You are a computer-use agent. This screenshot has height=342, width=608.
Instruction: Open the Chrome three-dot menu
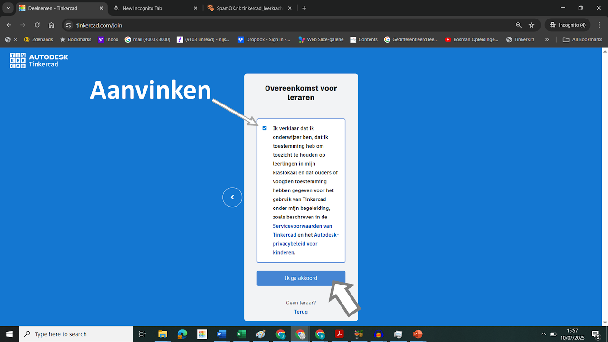pyautogui.click(x=599, y=25)
